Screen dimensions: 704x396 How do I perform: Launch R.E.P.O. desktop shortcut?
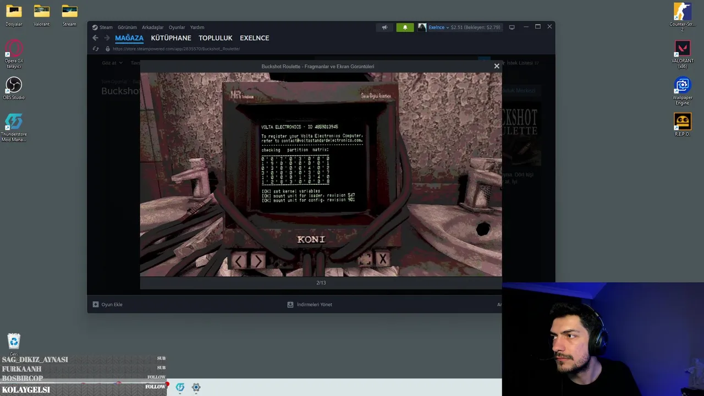683,125
